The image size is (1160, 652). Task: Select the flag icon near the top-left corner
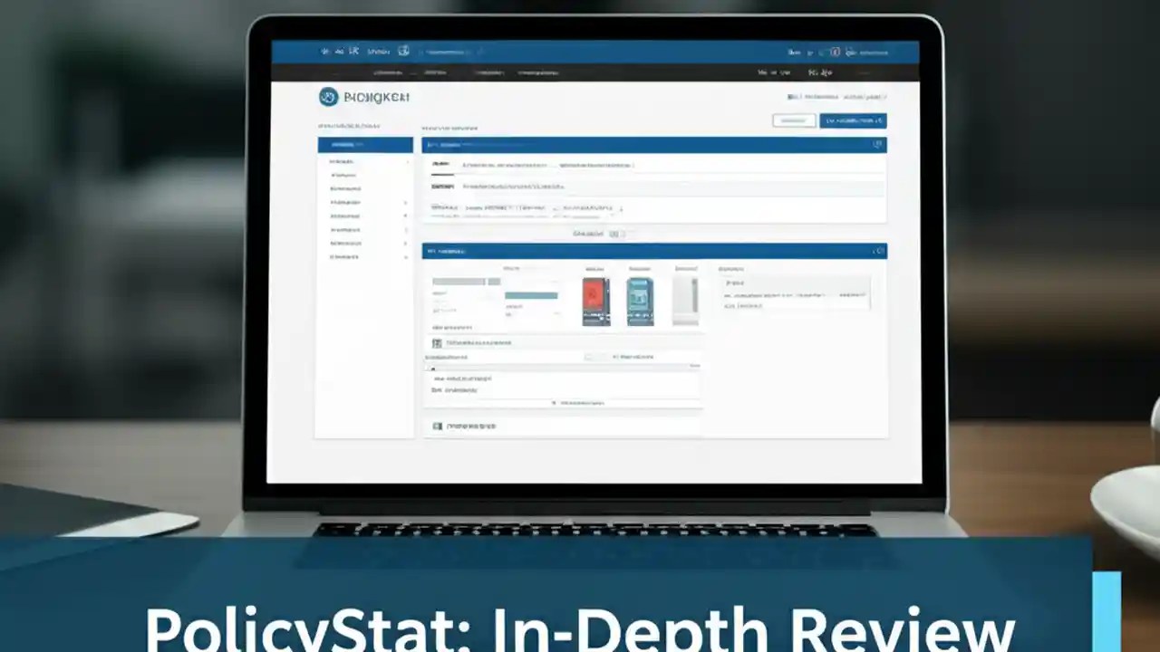tap(325, 52)
